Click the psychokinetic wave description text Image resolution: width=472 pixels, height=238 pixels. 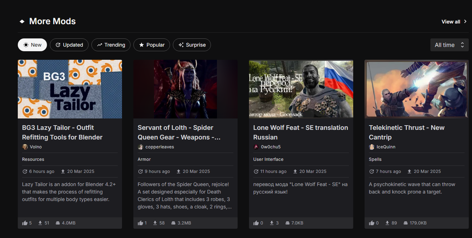tap(412, 188)
